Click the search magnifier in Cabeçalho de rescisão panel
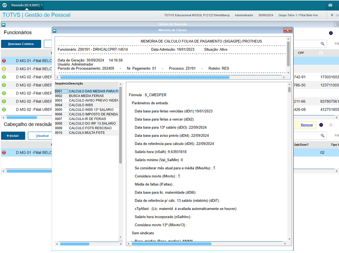The width and height of the screenshot is (339, 253). (323, 135)
